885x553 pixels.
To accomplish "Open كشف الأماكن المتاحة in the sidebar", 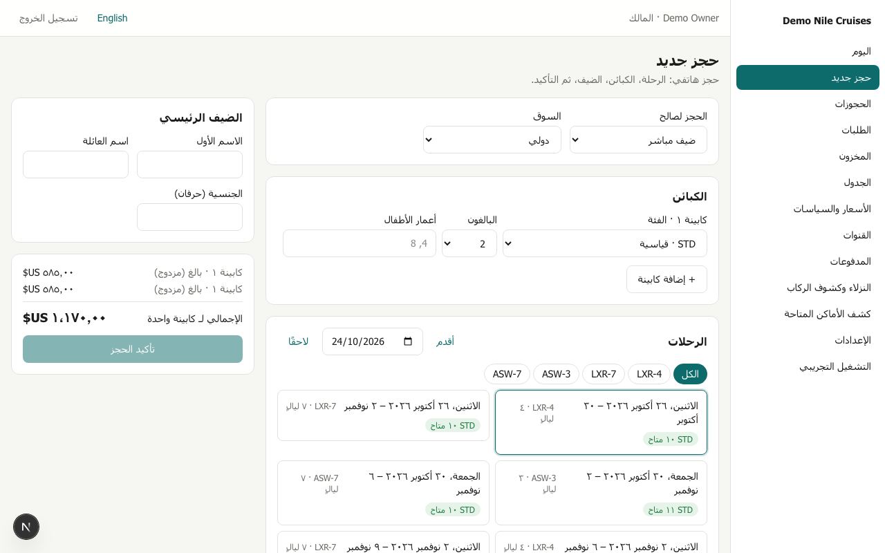I will 808,314.
